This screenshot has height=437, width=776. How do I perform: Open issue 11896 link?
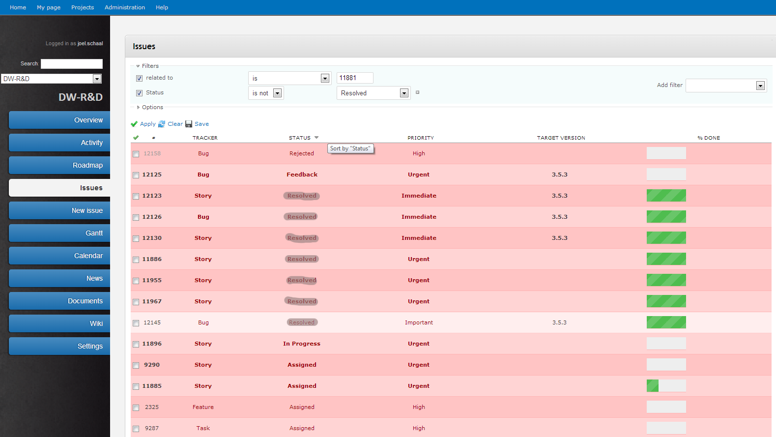152,344
